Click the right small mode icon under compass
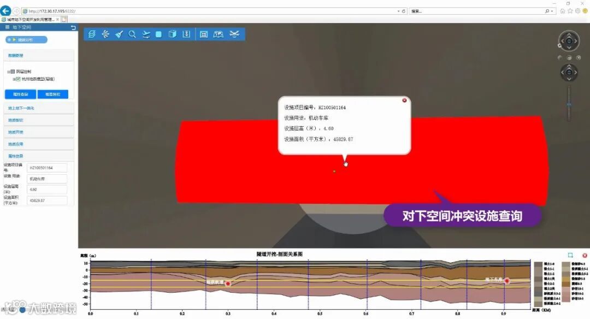The width and height of the screenshot is (590, 319). click(579, 57)
